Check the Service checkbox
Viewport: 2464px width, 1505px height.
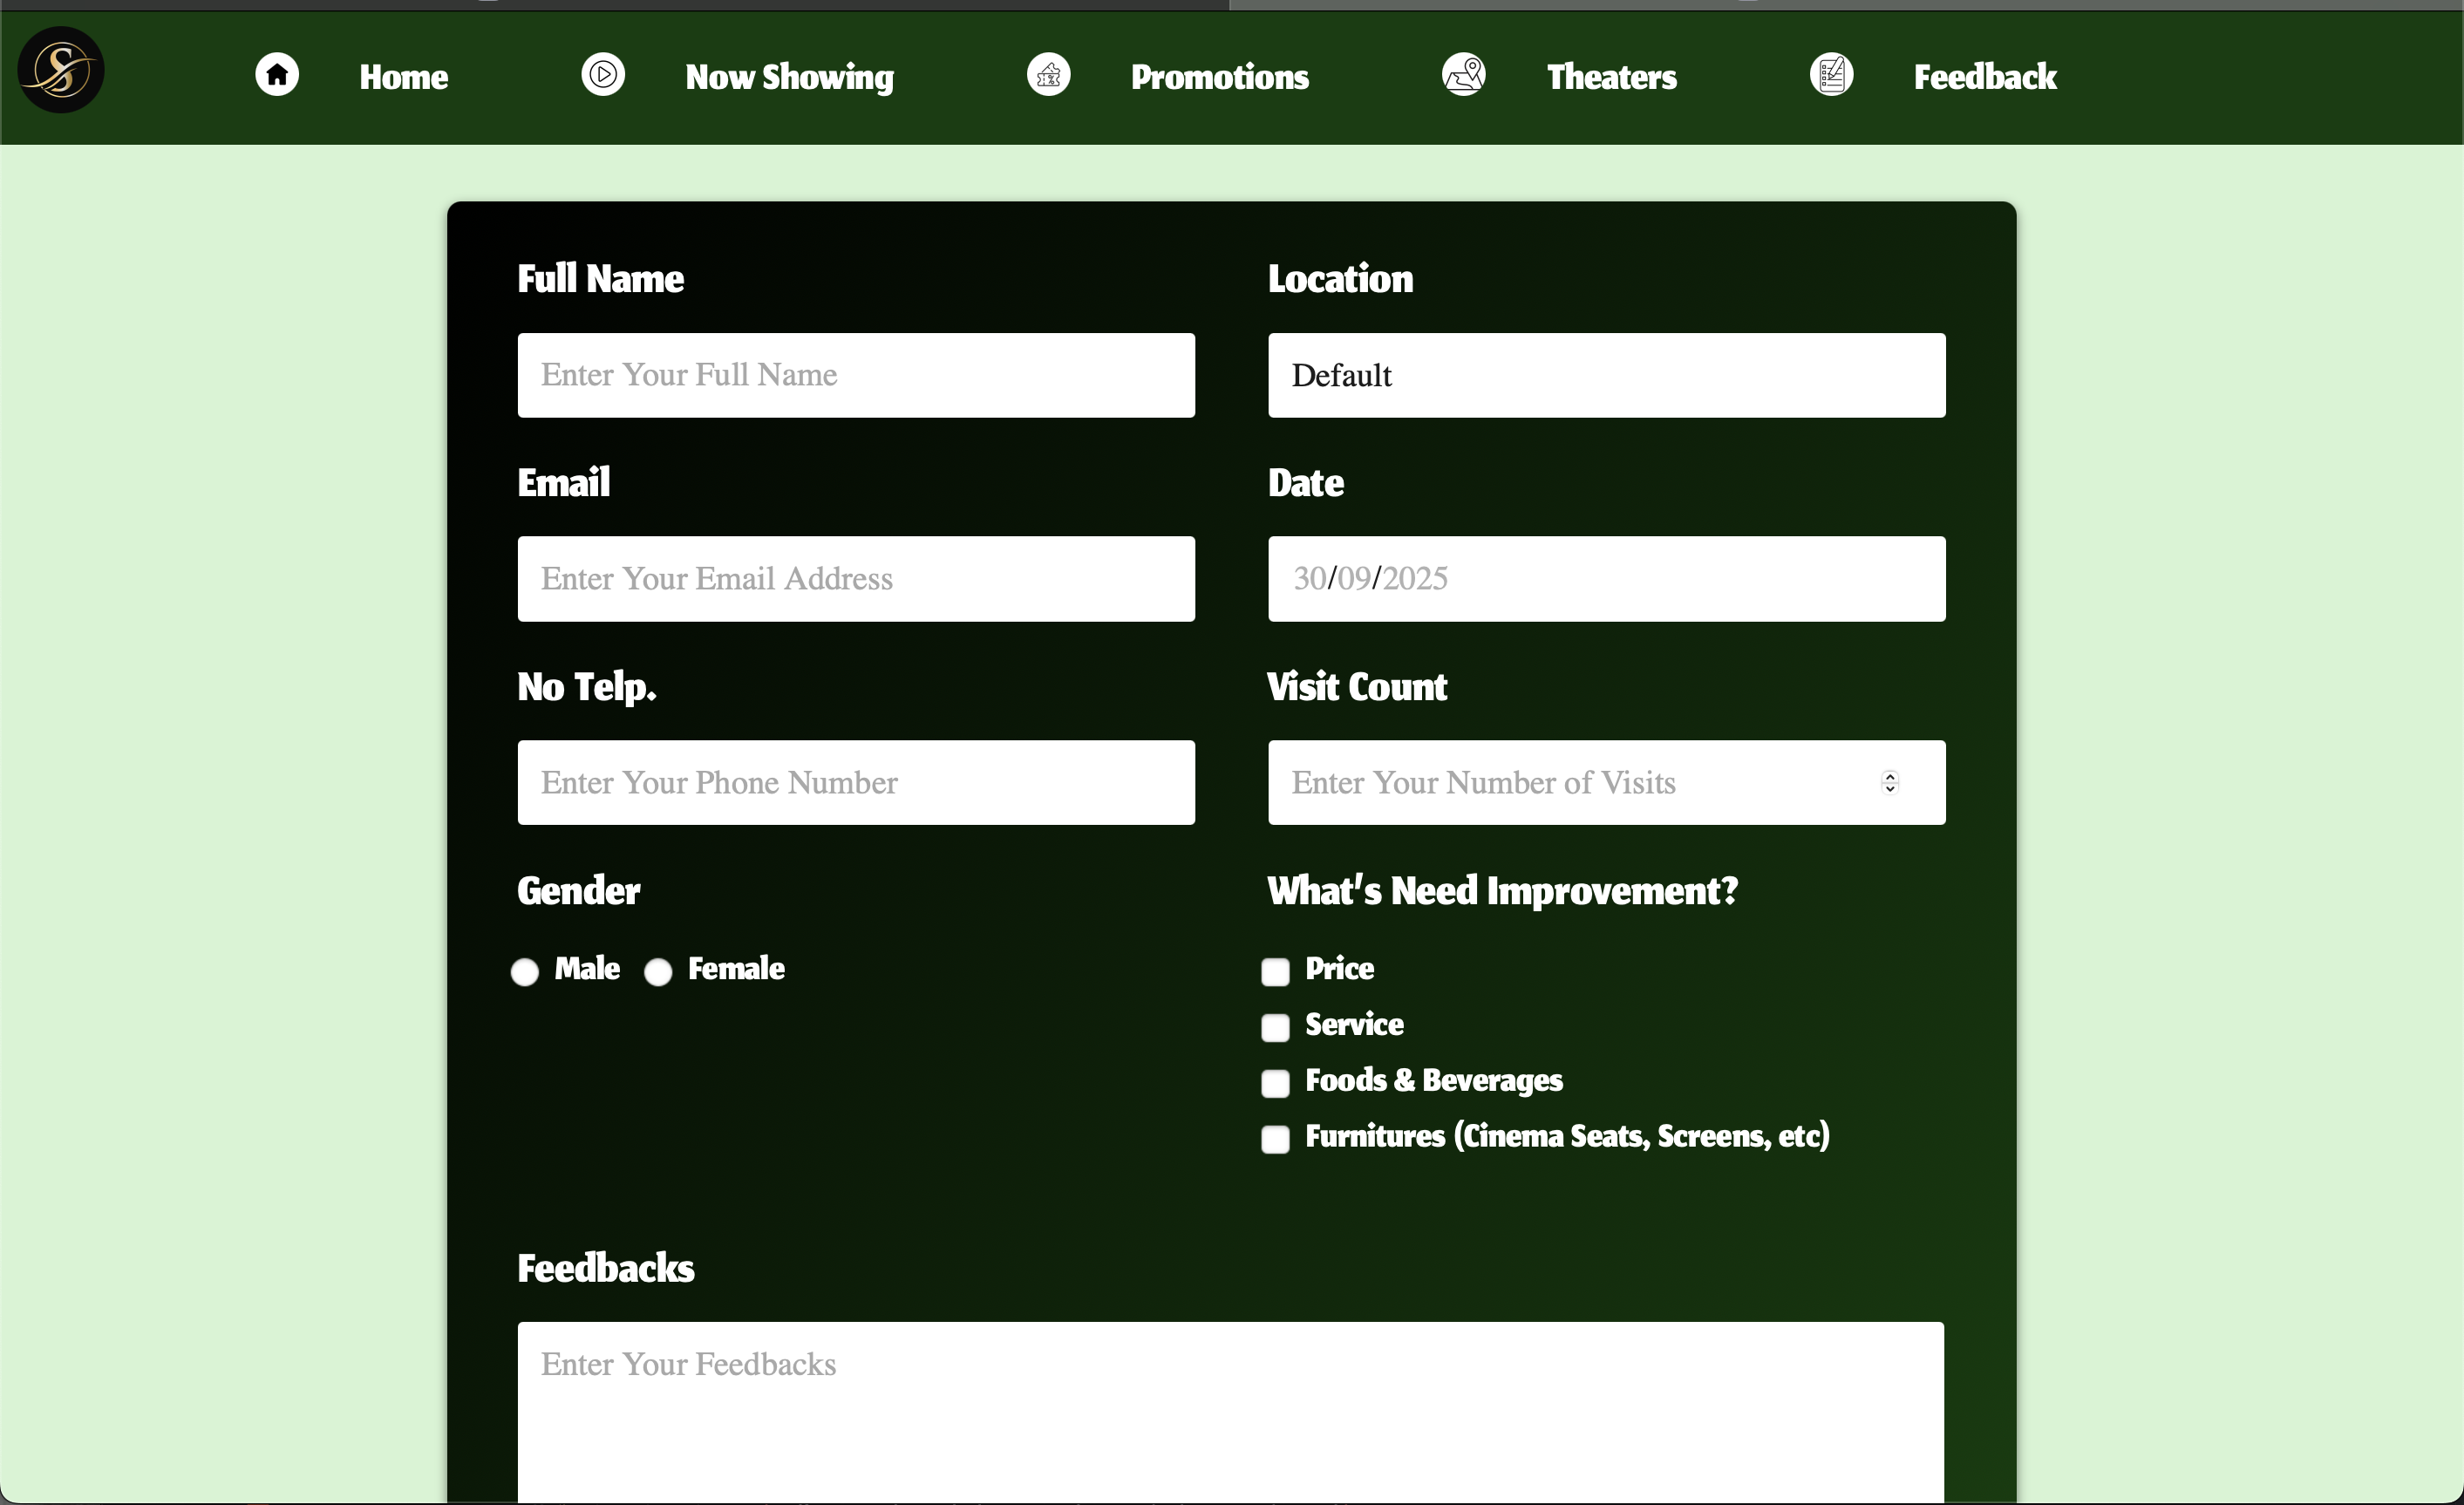pos(1275,1027)
